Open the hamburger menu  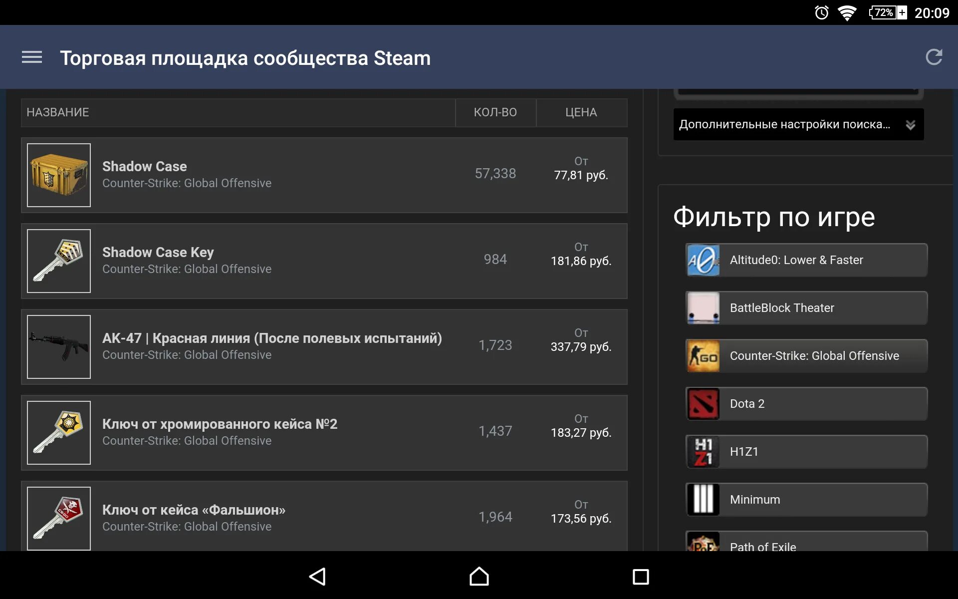[x=31, y=58]
